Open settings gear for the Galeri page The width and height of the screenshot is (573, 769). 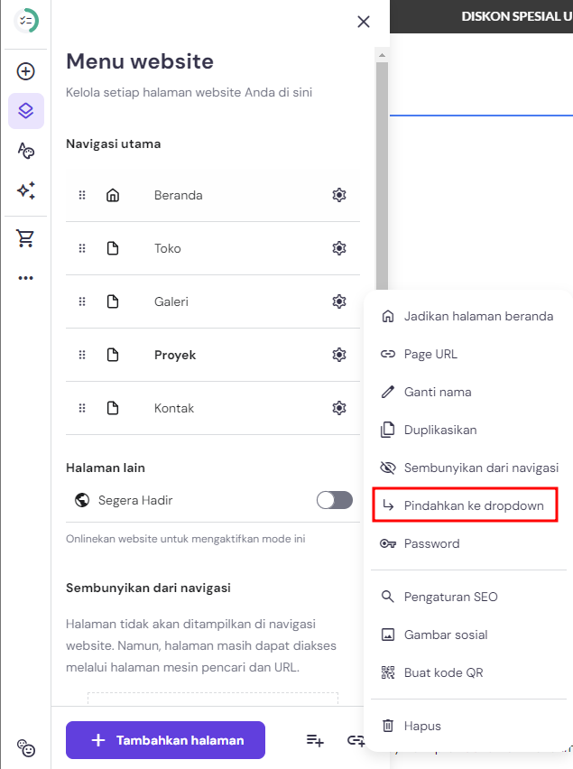pyautogui.click(x=339, y=301)
